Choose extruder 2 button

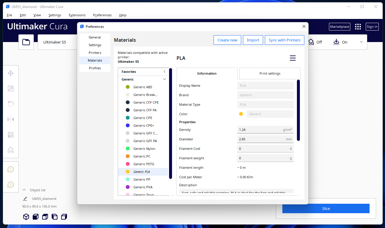point(11,185)
